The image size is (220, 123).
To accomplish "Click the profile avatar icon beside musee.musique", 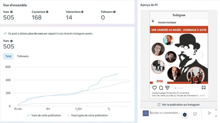I will coord(153,21).
